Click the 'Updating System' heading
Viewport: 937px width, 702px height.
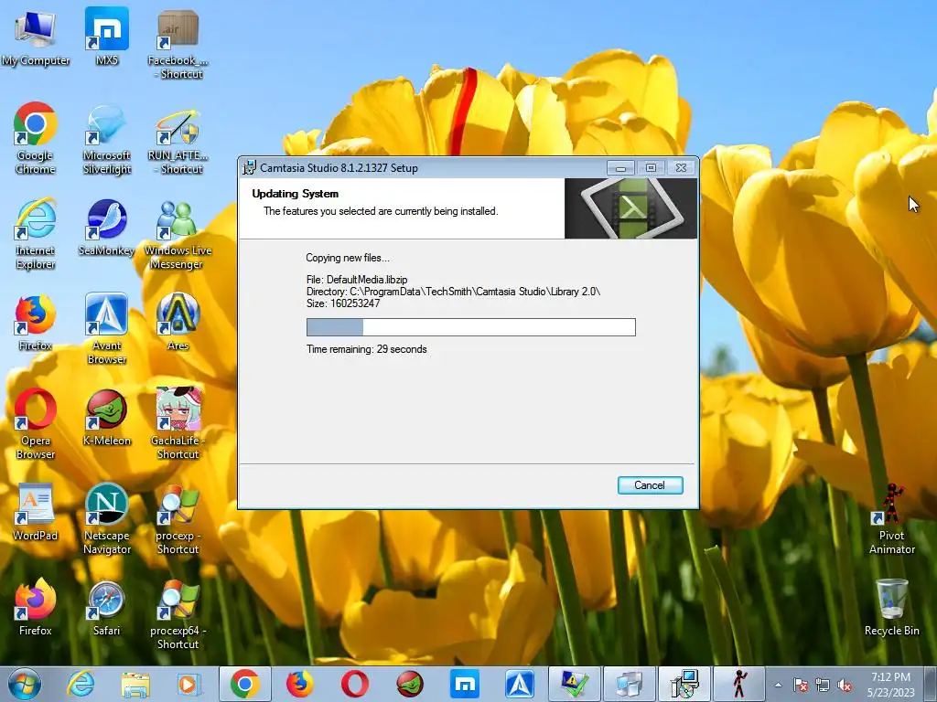point(296,194)
